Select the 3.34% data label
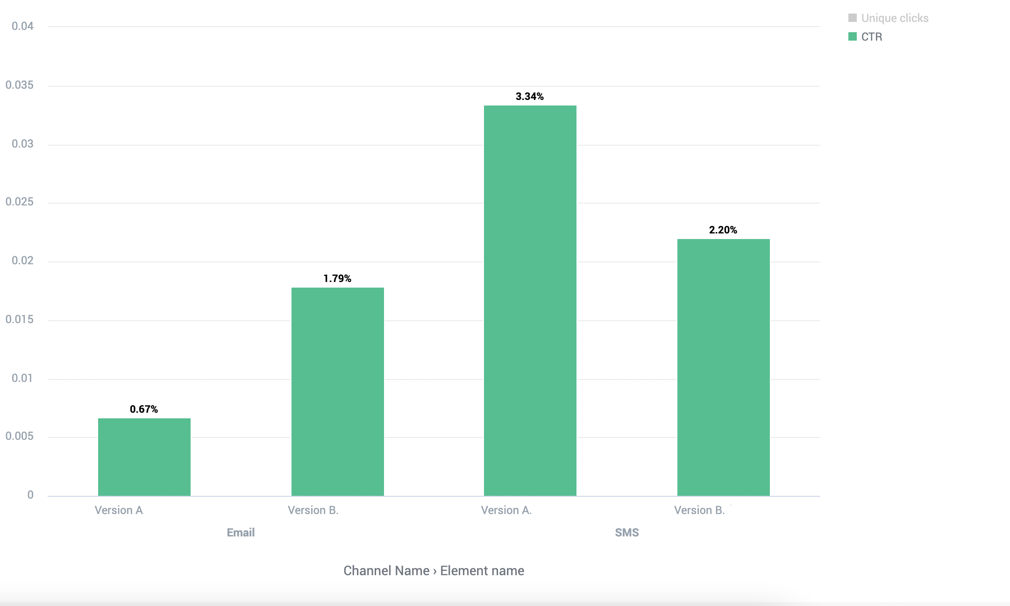1010x606 pixels. pyautogui.click(x=530, y=96)
